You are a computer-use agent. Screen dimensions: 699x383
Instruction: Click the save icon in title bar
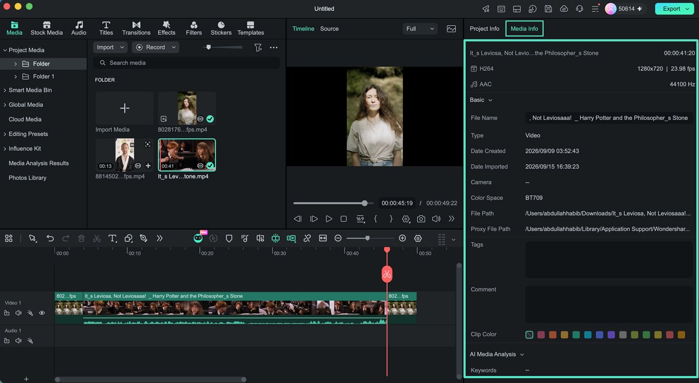click(x=548, y=9)
